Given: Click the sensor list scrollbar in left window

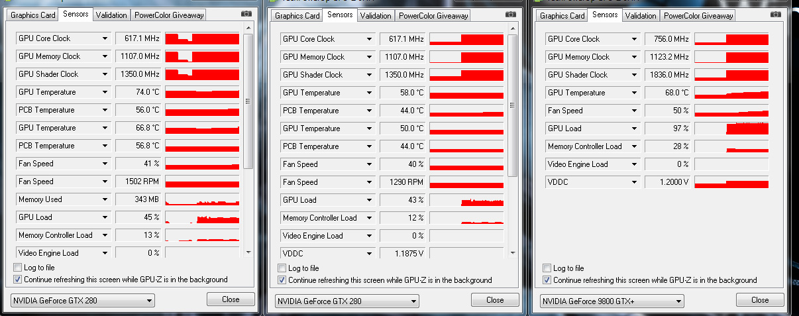Looking at the screenshot, I should point(248,101).
